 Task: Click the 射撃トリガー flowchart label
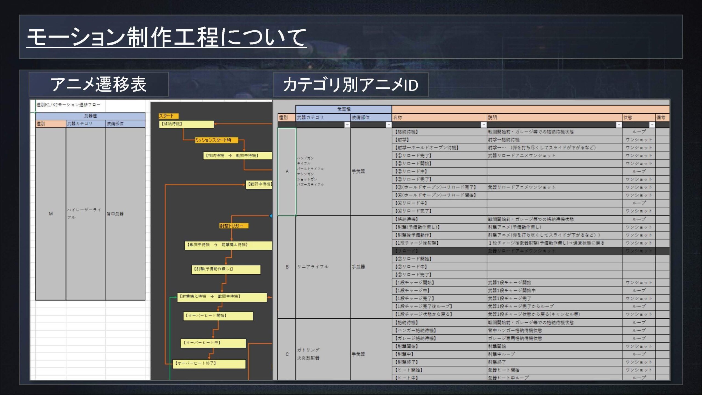click(234, 226)
